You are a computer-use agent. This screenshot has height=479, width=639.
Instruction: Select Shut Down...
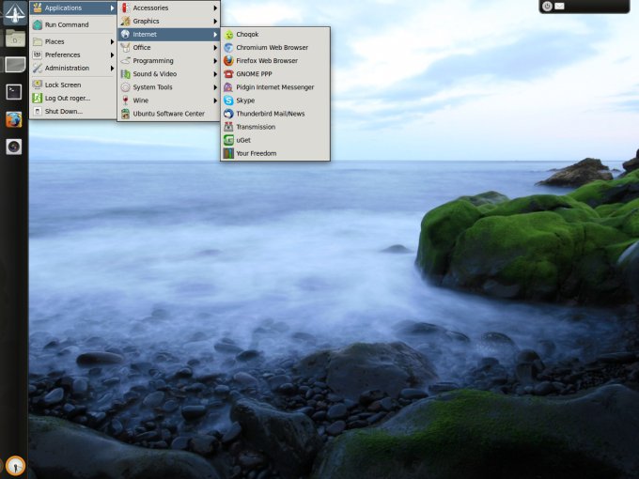click(x=73, y=111)
